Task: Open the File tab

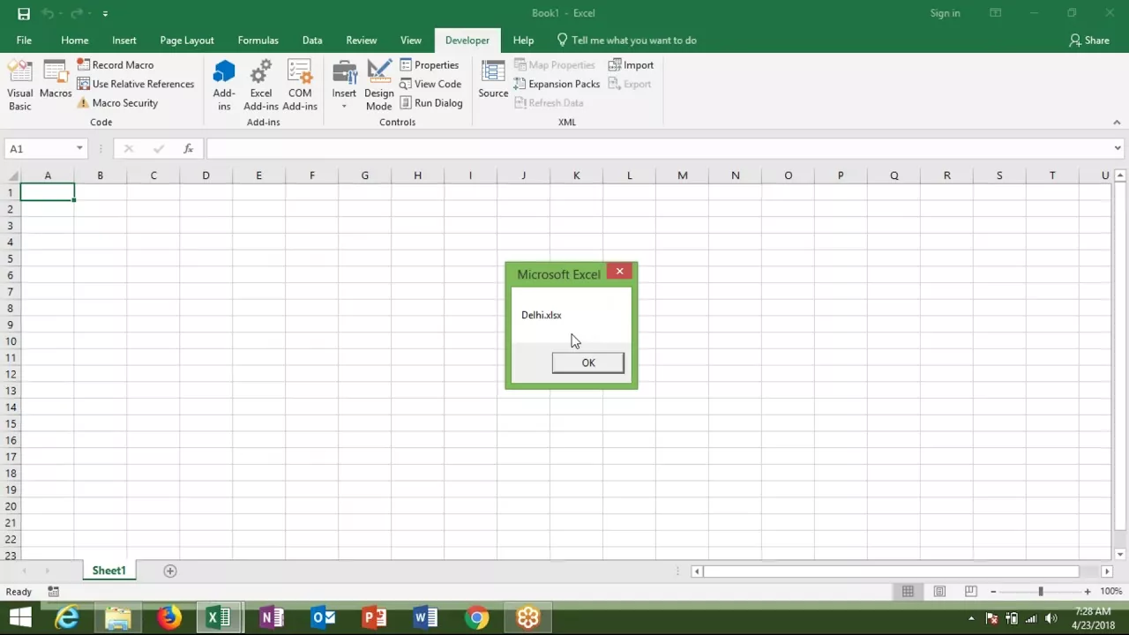Action: click(x=24, y=41)
